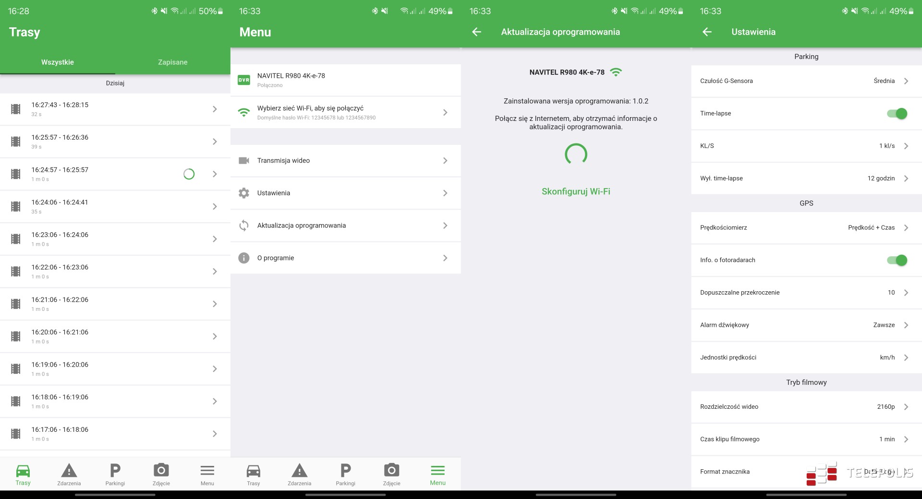Disable the Time-lapse switch

click(897, 114)
